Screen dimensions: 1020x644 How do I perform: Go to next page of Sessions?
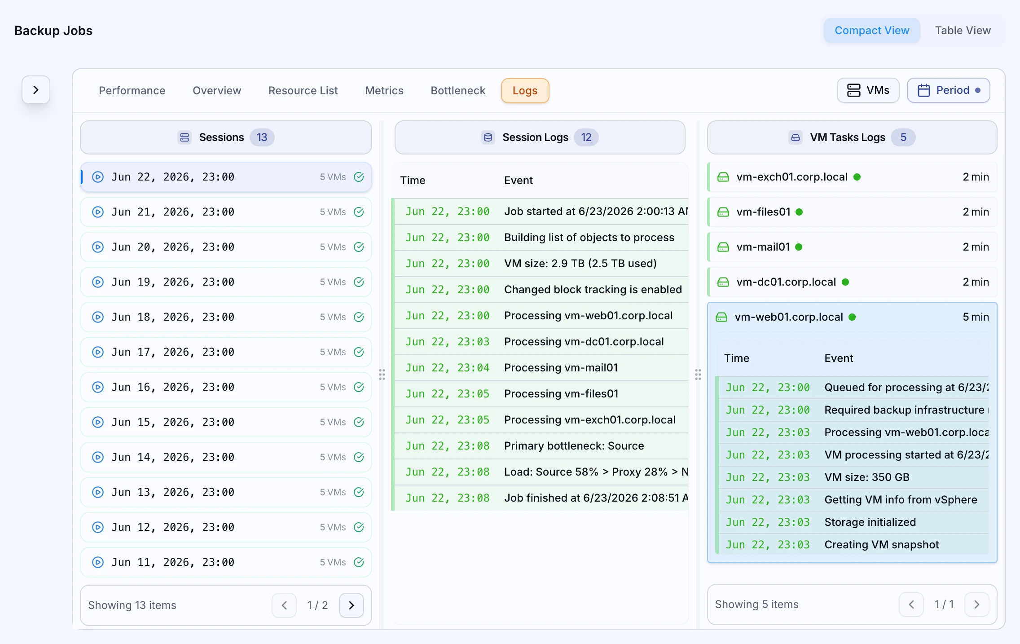352,605
